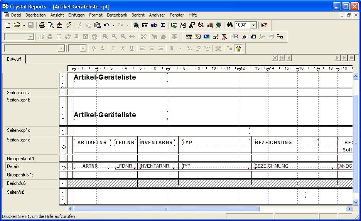Click the Details section label
The image size is (361, 221).
13,166
